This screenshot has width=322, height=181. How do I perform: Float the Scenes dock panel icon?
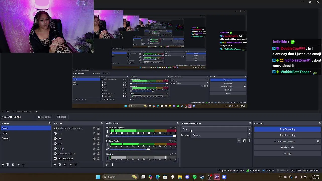pos(49,123)
